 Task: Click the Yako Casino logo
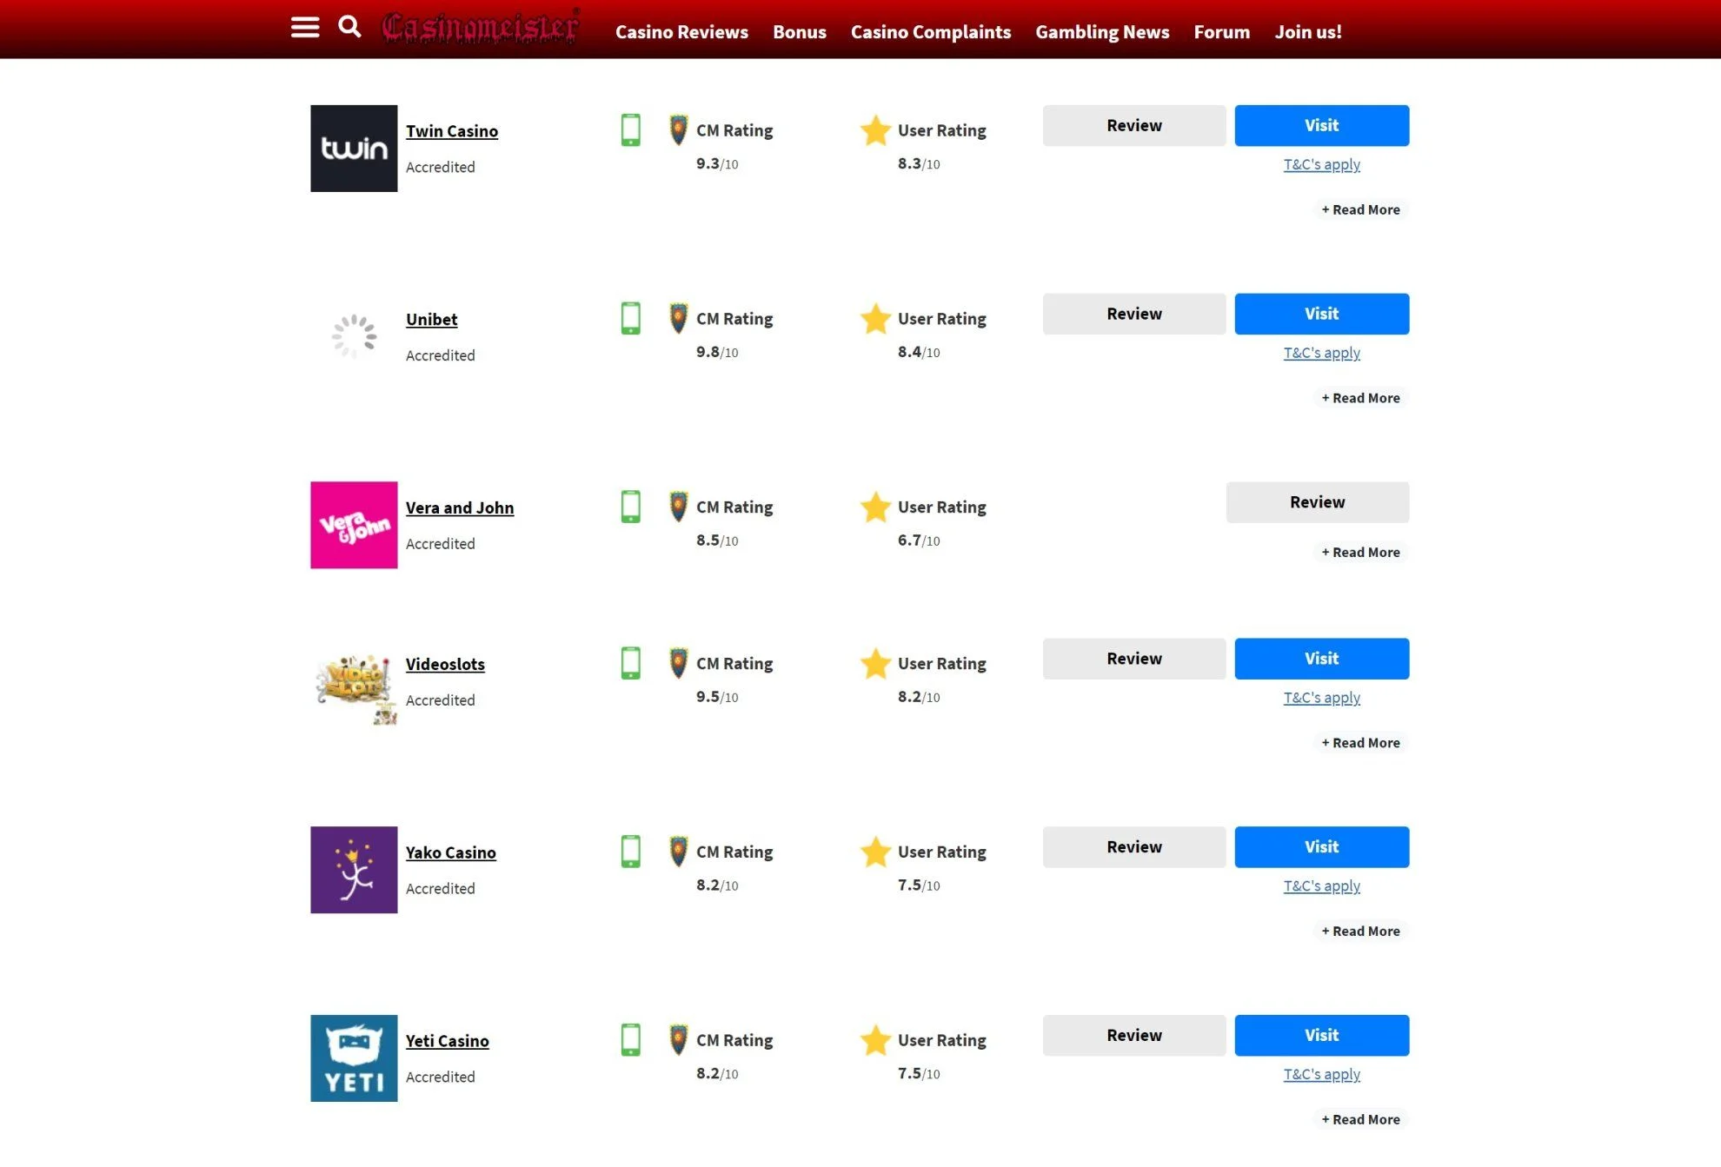[354, 870]
